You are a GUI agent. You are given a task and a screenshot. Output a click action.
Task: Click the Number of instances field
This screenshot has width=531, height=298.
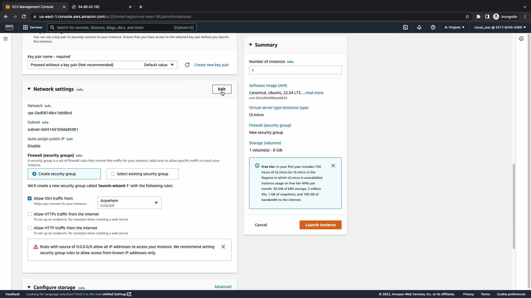(295, 70)
